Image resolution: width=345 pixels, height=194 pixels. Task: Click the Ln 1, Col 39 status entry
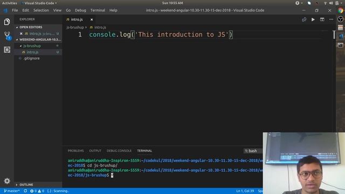pyautogui.click(x=245, y=191)
